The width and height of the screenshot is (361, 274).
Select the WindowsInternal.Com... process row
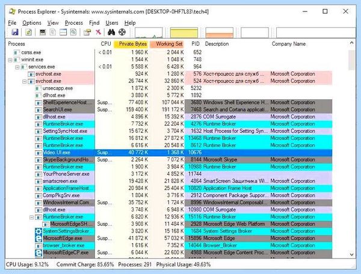184,202
